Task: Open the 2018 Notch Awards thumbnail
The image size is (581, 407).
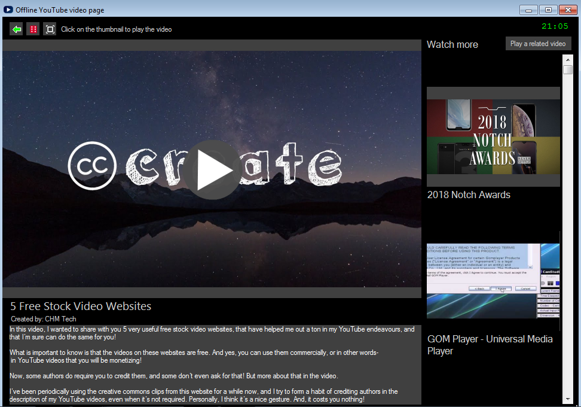Action: [493, 136]
